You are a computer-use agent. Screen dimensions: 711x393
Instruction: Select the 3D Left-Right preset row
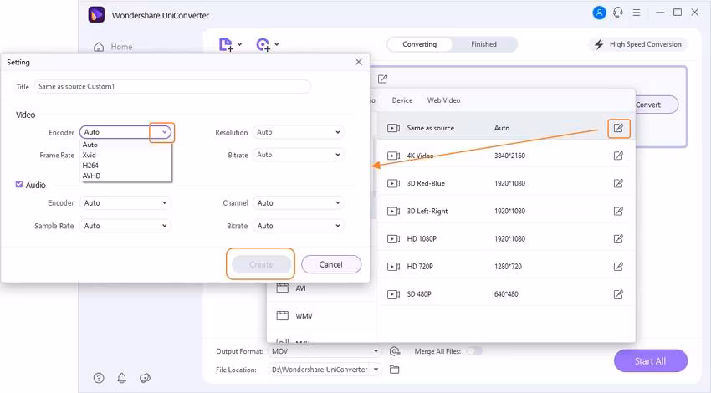click(x=504, y=212)
